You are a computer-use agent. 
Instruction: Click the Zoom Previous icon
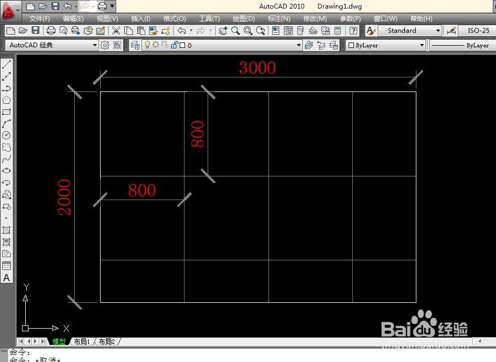pos(260,31)
